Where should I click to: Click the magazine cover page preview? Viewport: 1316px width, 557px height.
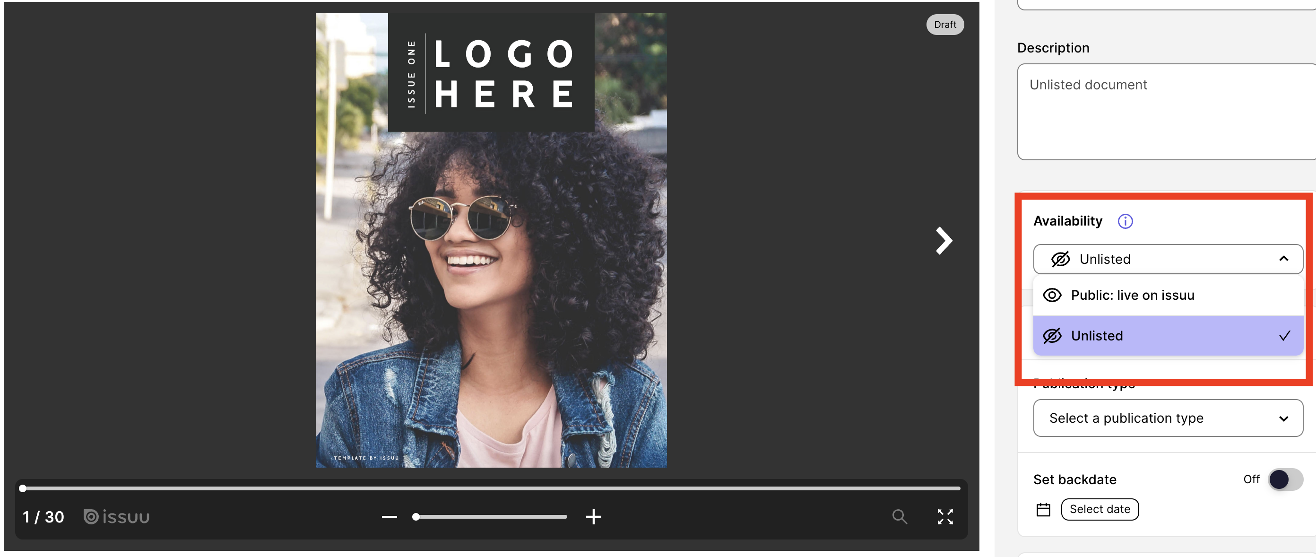491,241
